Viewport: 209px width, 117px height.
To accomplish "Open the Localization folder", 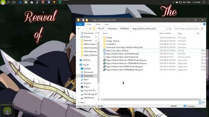I will pos(111,44).
